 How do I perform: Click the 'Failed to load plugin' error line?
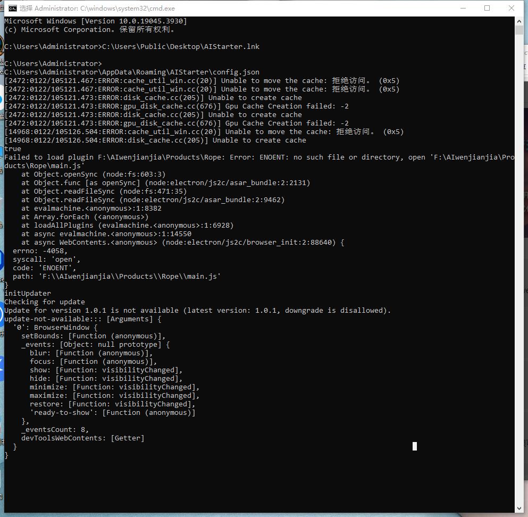pyautogui.click(x=259, y=161)
